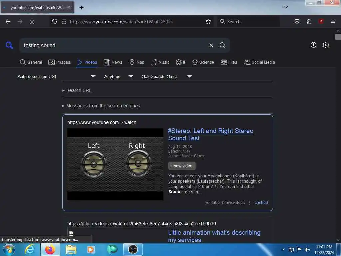Open the https://p.lu videos watch URL
The height and width of the screenshot is (256, 341).
click(x=142, y=224)
